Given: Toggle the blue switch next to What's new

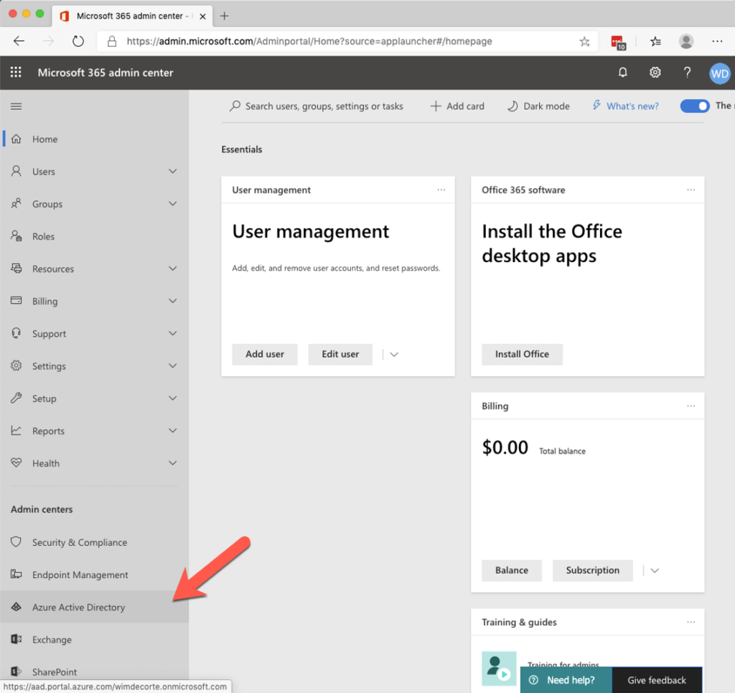Looking at the screenshot, I should [694, 106].
